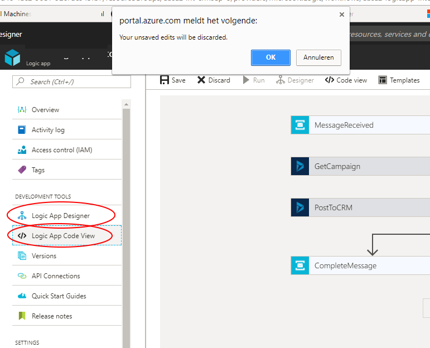
Task: Open Templates from the toolbar
Action: [x=399, y=80]
